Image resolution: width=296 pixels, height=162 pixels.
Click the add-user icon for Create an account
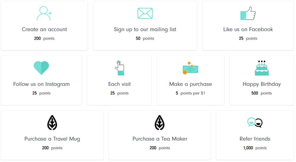tap(44, 13)
